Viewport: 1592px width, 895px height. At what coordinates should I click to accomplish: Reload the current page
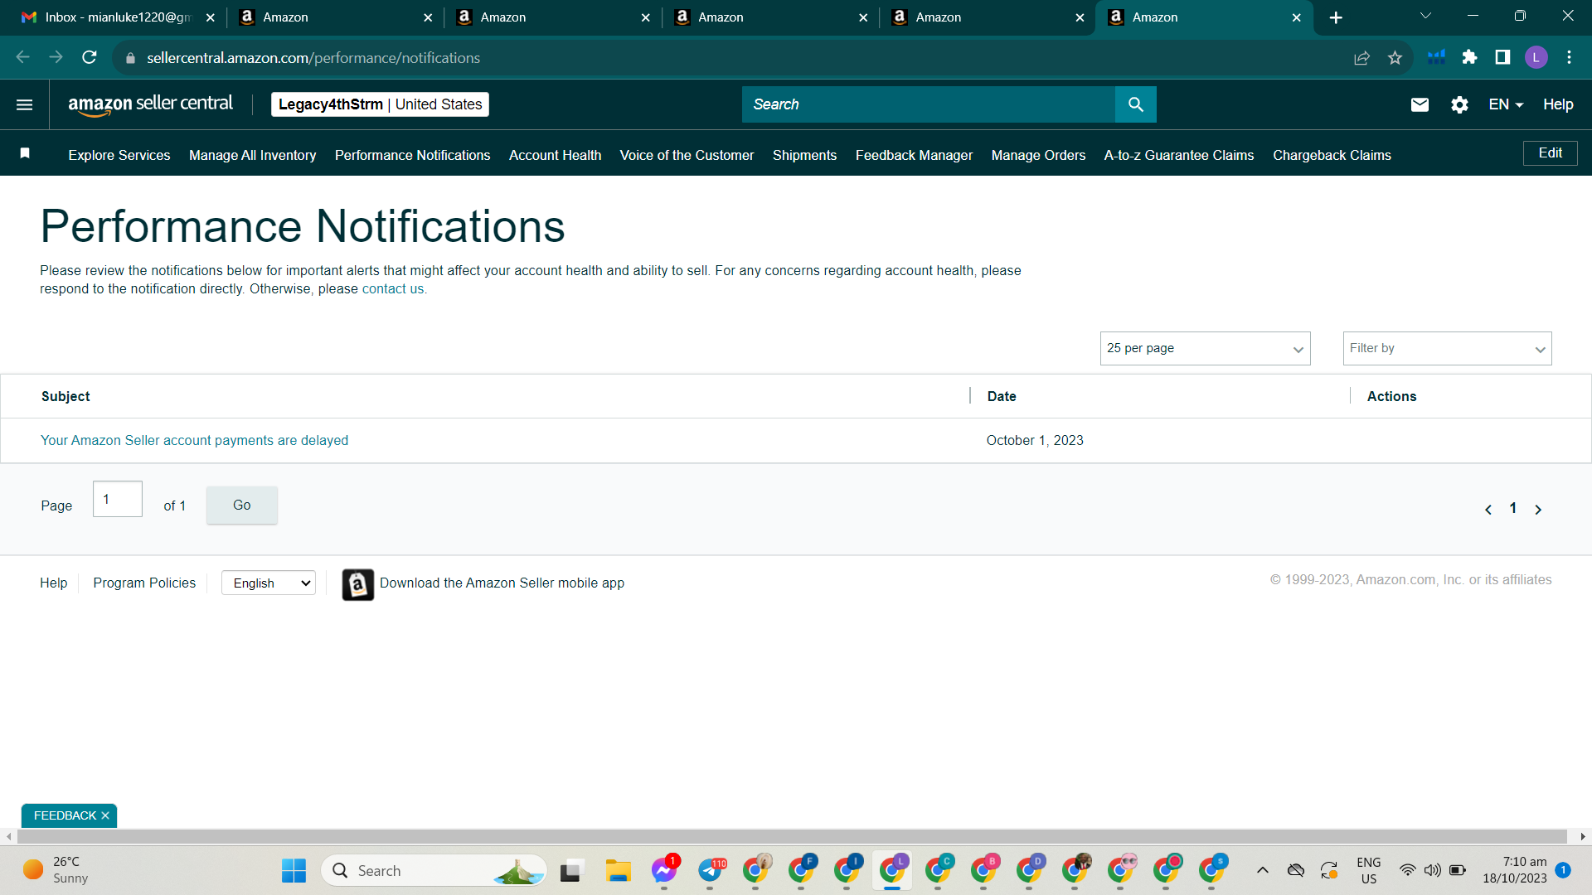coord(90,57)
